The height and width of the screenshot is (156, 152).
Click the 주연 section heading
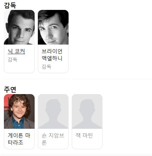10,89
